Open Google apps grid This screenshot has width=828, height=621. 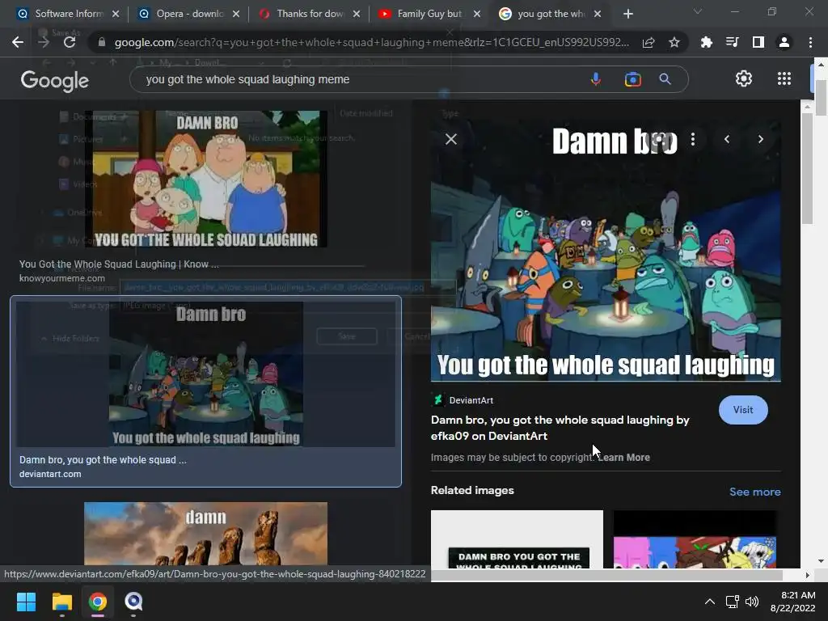(x=784, y=78)
